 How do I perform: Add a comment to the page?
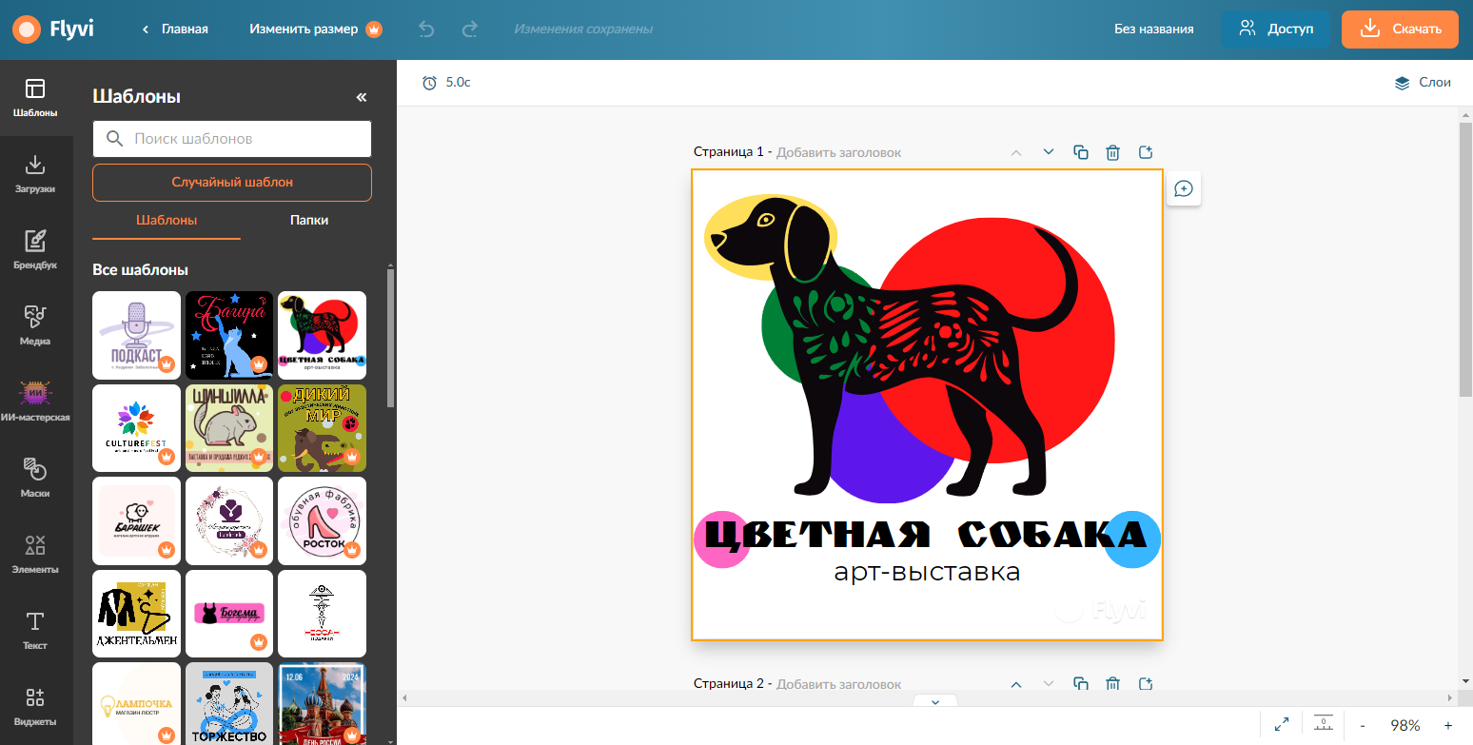point(1184,189)
